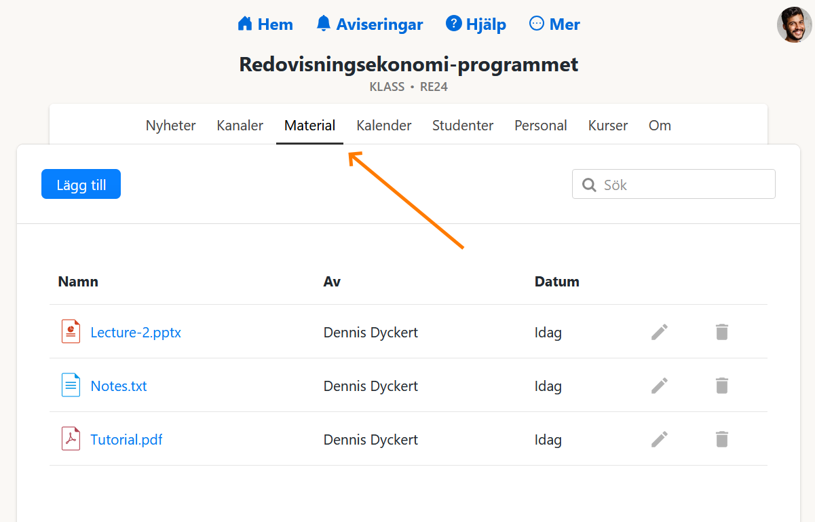The width and height of the screenshot is (815, 522).
Task: Open Aviseringar notifications
Action: (370, 24)
